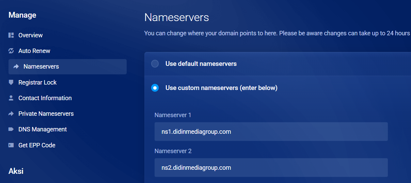Click the 'Use default nameservers' label text
Viewport: 411px width, 183px height.
(x=201, y=64)
